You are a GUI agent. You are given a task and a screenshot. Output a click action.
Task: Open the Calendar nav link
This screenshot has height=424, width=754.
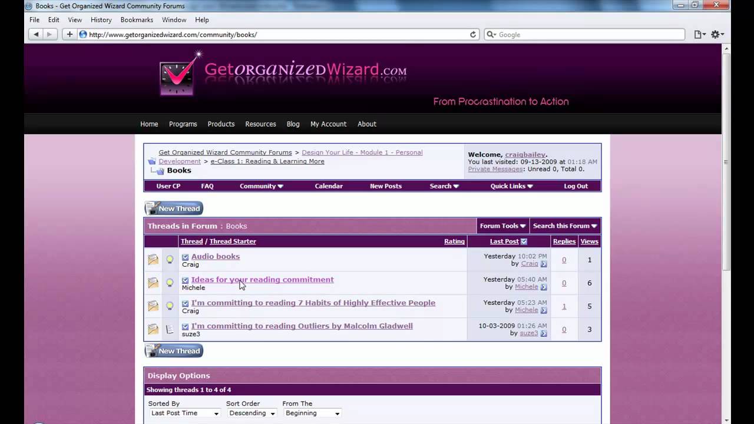click(329, 186)
